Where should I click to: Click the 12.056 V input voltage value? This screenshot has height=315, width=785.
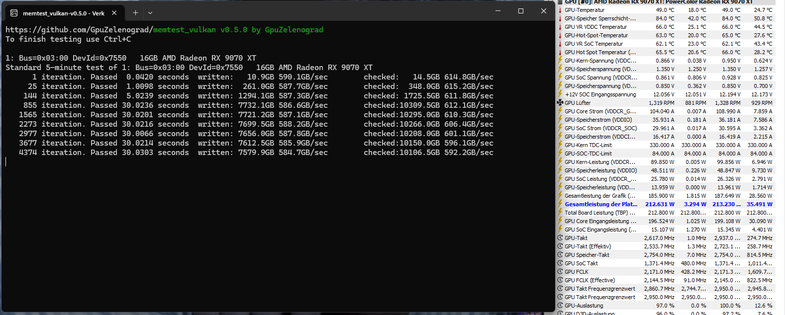(x=664, y=94)
